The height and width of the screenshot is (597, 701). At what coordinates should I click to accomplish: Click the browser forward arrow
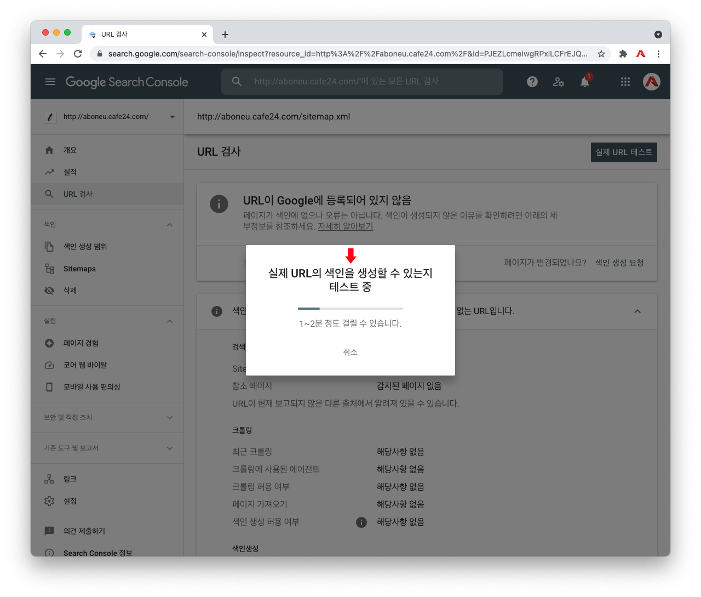pos(60,54)
